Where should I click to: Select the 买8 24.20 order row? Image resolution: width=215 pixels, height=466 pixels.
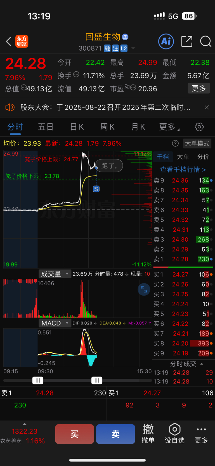click(x=183, y=343)
